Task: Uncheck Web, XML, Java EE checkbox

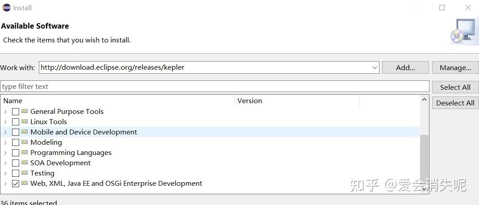Action: click(16, 184)
